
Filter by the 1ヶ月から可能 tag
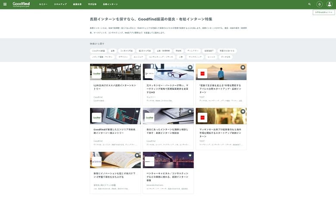tap(126, 51)
